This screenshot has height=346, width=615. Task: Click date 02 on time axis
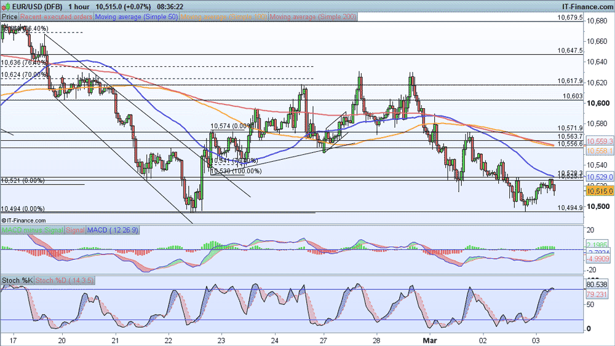click(x=483, y=340)
